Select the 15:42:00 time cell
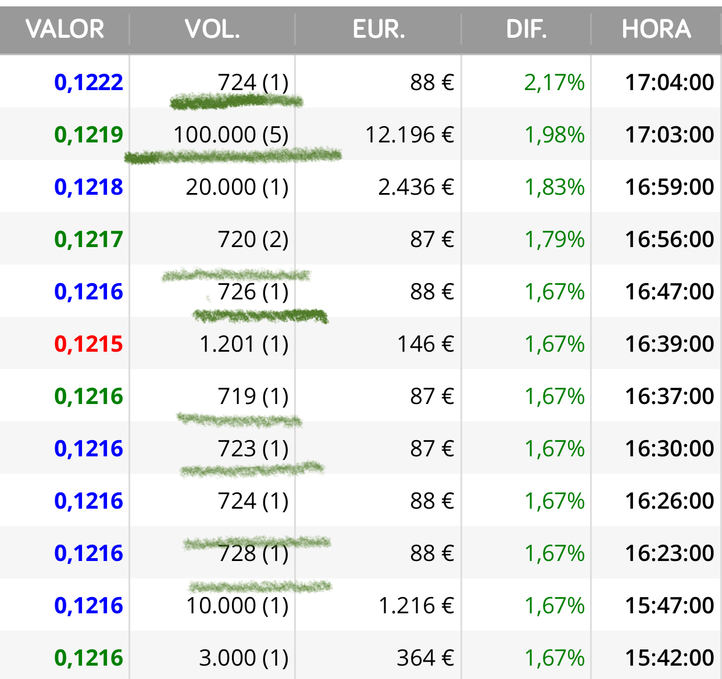The width and height of the screenshot is (722, 679). (669, 658)
